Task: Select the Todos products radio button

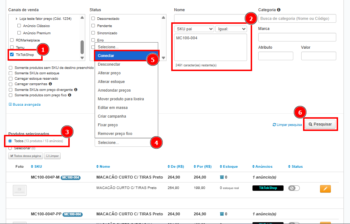Action: tap(10, 141)
